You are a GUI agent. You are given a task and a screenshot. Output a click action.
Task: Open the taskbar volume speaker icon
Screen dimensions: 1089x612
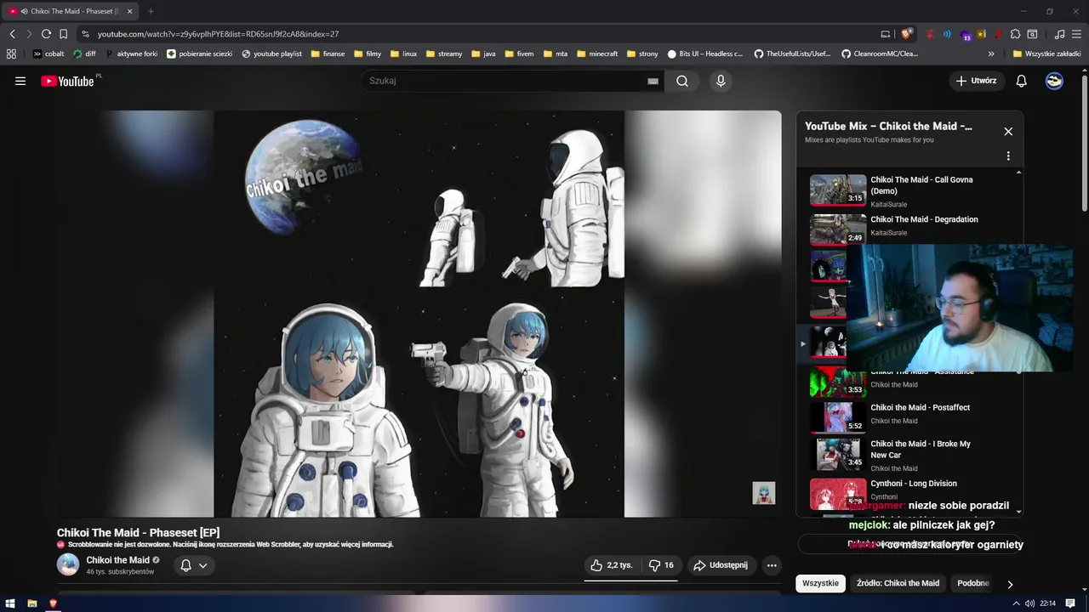(1030, 603)
